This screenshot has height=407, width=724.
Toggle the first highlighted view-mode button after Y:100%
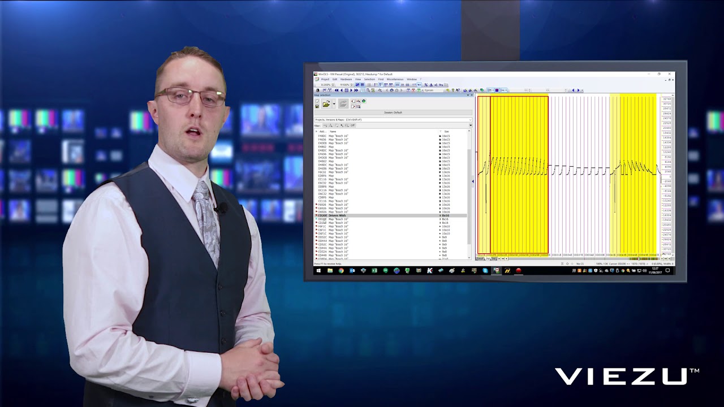pos(357,85)
